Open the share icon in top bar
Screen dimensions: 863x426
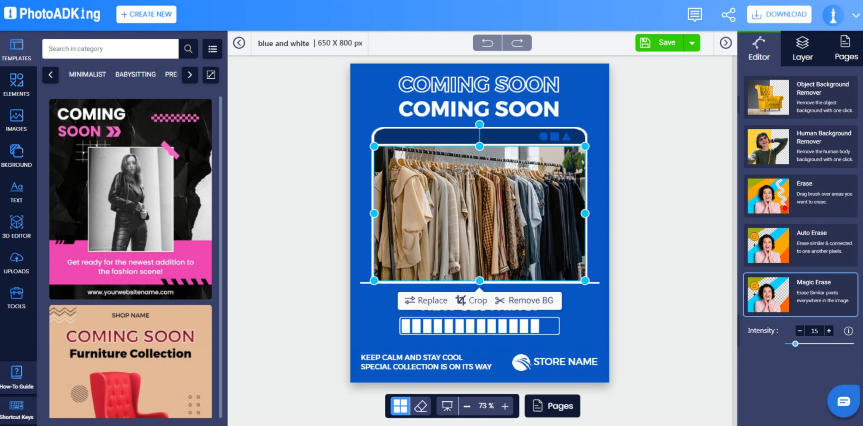[729, 14]
